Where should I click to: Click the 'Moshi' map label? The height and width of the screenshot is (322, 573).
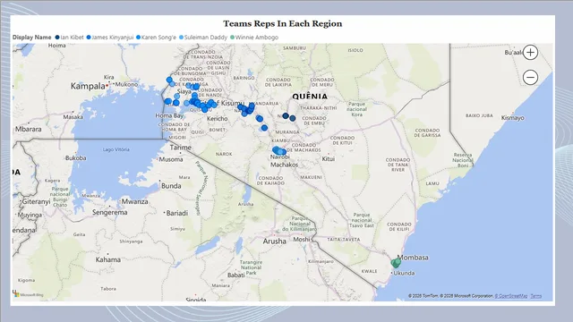click(302, 240)
